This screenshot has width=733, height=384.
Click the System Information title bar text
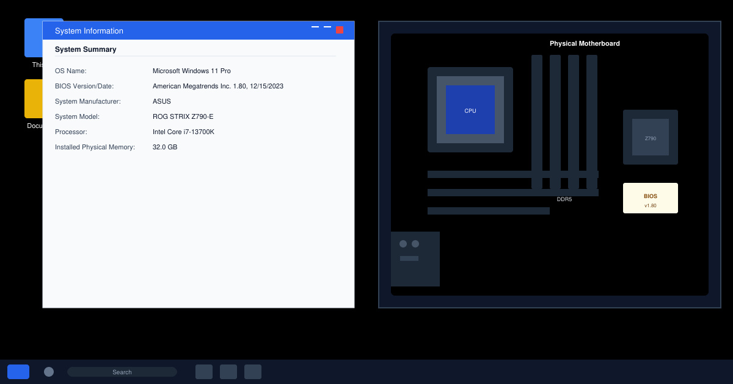[89, 30]
